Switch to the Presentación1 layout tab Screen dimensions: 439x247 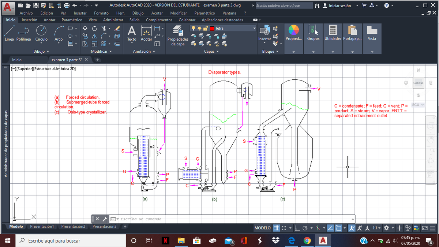pos(42,227)
